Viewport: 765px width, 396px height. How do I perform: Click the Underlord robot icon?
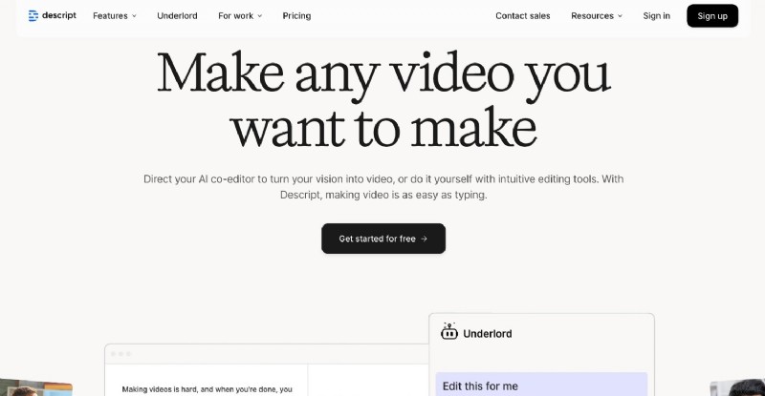(x=448, y=332)
